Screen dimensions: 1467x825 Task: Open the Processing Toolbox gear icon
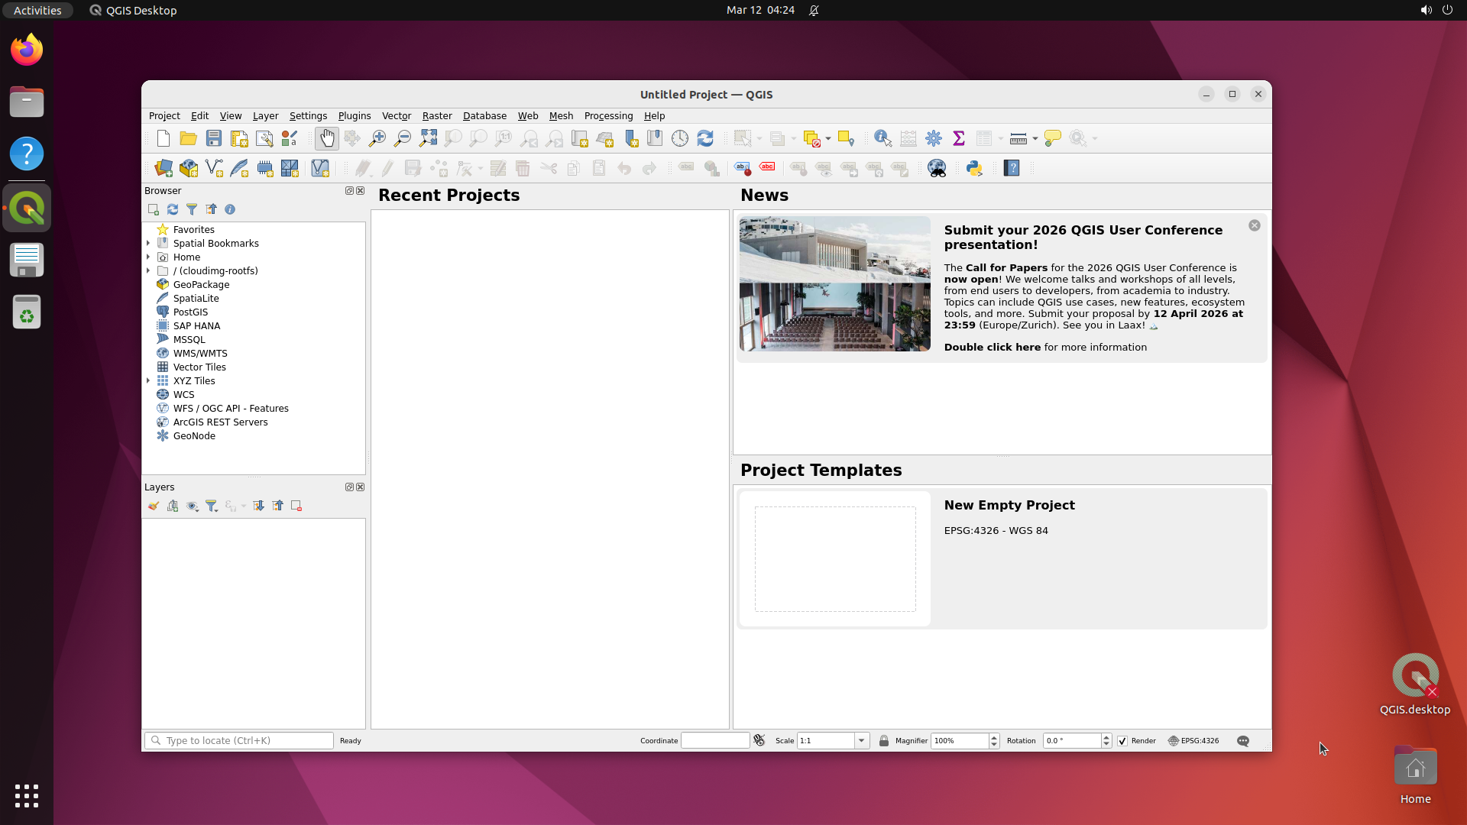click(x=933, y=138)
